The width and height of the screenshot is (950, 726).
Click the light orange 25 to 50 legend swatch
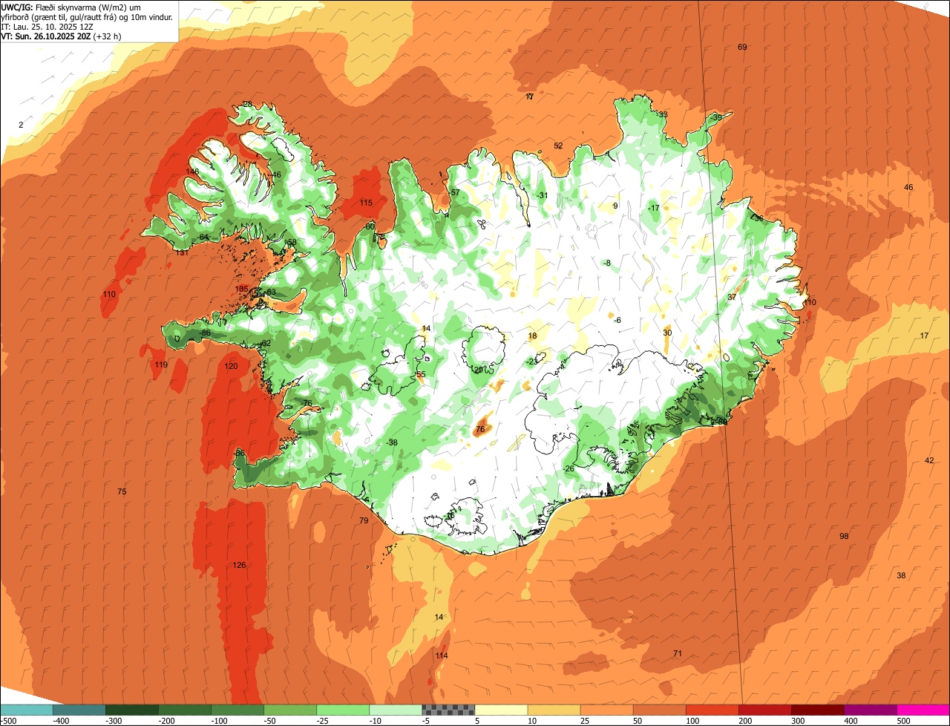[x=606, y=710]
